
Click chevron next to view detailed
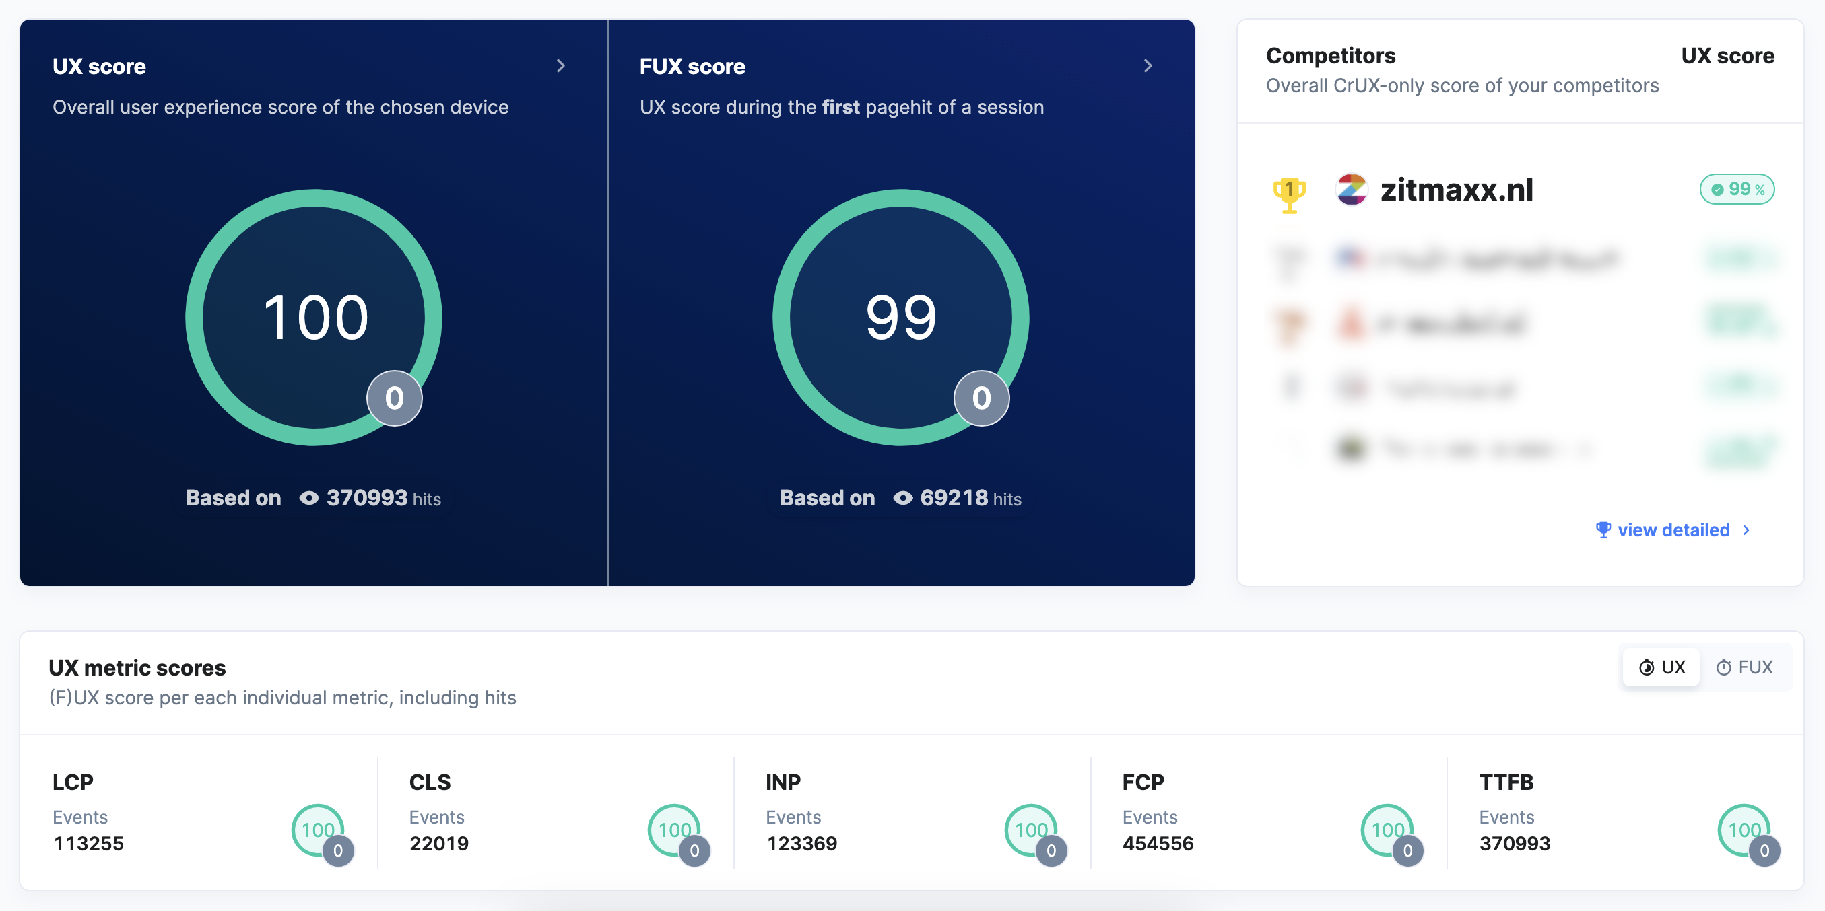pos(1747,530)
